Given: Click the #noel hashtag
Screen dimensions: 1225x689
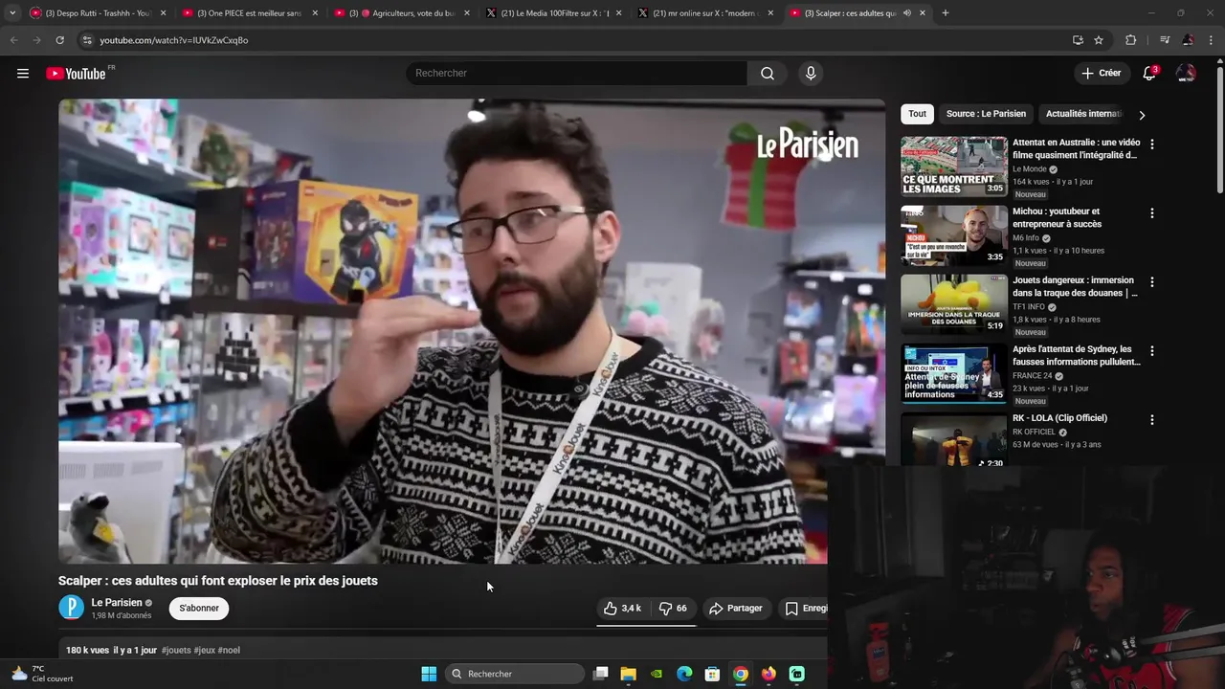Looking at the screenshot, I should click(x=229, y=650).
